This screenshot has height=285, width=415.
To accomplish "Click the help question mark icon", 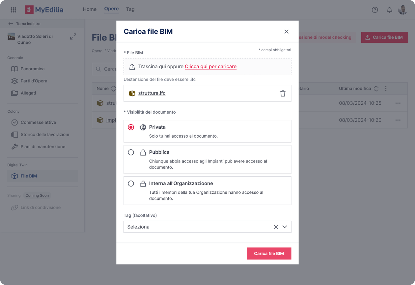I will click(x=375, y=10).
